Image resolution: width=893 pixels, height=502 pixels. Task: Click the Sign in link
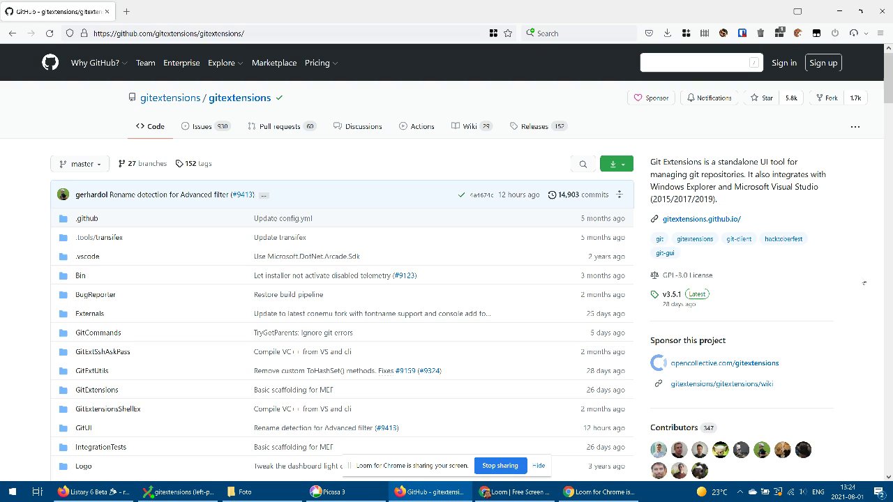coord(784,63)
